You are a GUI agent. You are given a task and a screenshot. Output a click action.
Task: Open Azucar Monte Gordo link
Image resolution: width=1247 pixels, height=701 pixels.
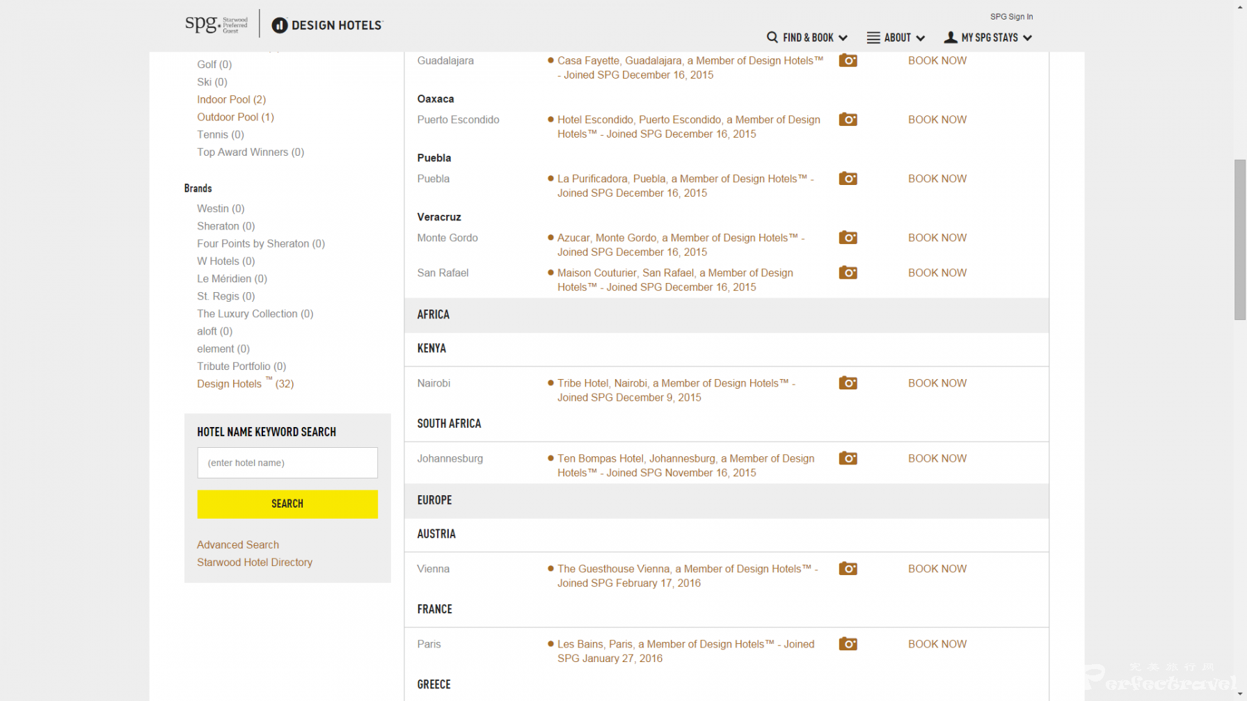[681, 245]
